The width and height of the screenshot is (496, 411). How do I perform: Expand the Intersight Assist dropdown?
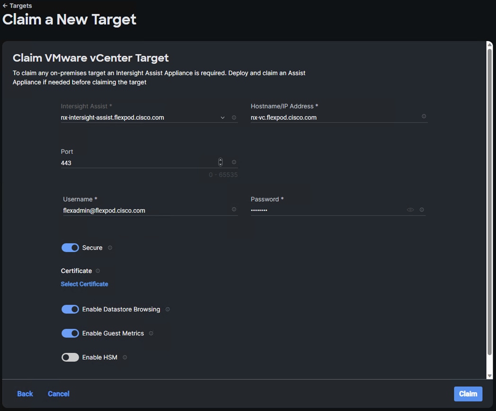point(222,117)
